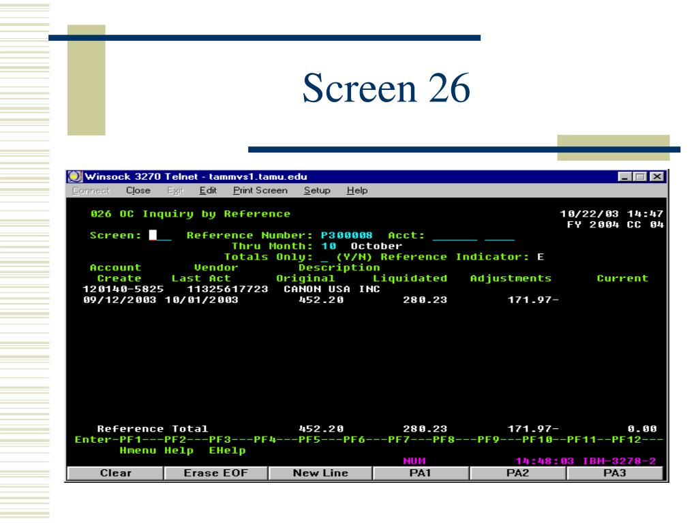The height and width of the screenshot is (523, 698).
Task: Click the Account column header
Action: pos(116,268)
